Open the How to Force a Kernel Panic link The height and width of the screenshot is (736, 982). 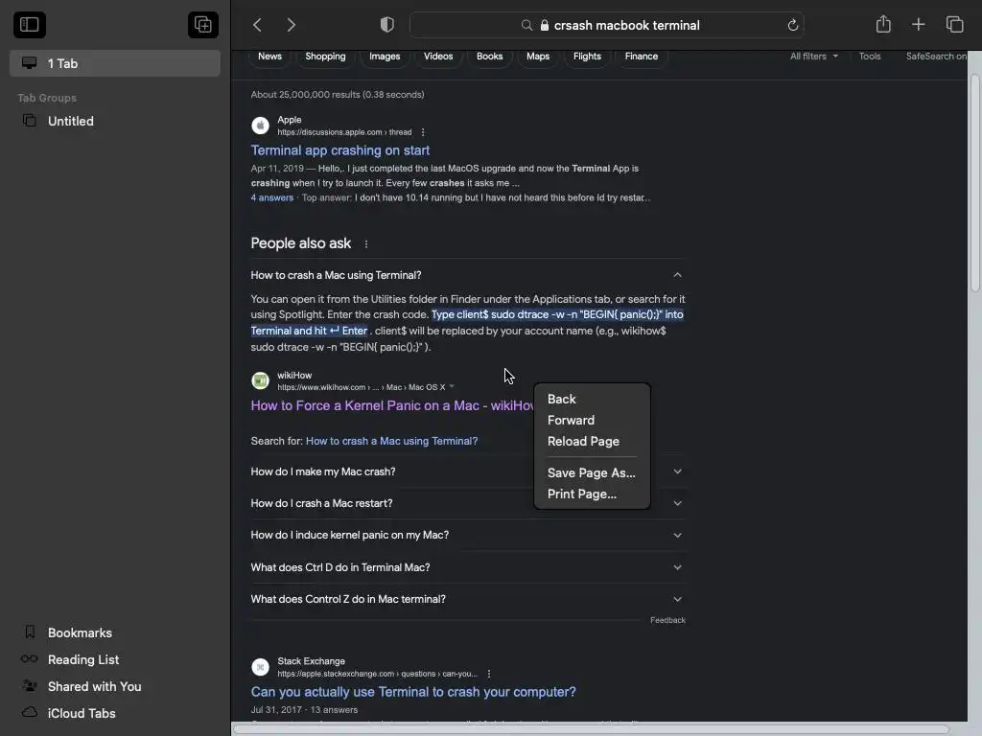pos(392,405)
